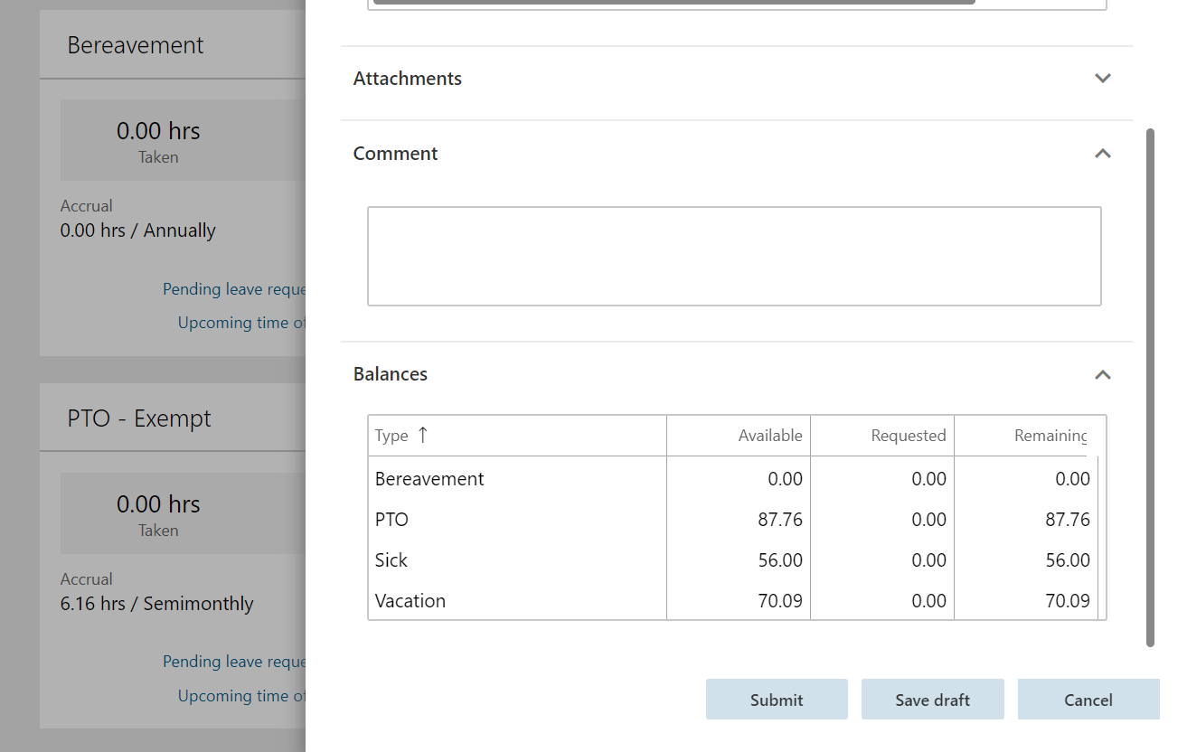Submit the leave request
The height and width of the screenshot is (752, 1187).
click(776, 700)
